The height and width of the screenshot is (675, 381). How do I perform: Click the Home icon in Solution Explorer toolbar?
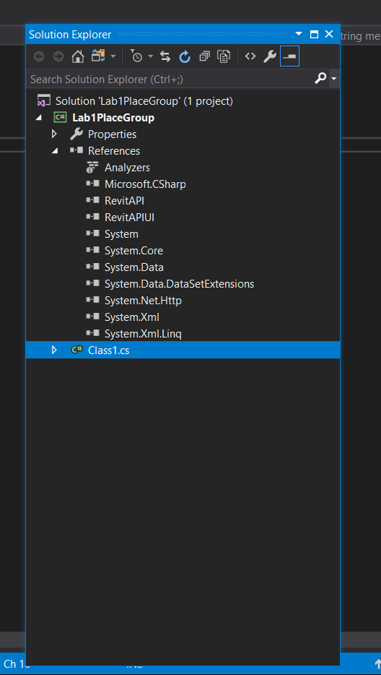(x=78, y=56)
